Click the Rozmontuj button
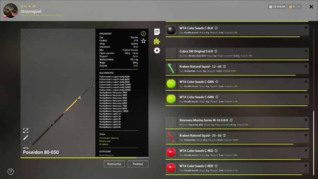The height and width of the screenshot is (179, 318). click(114, 164)
